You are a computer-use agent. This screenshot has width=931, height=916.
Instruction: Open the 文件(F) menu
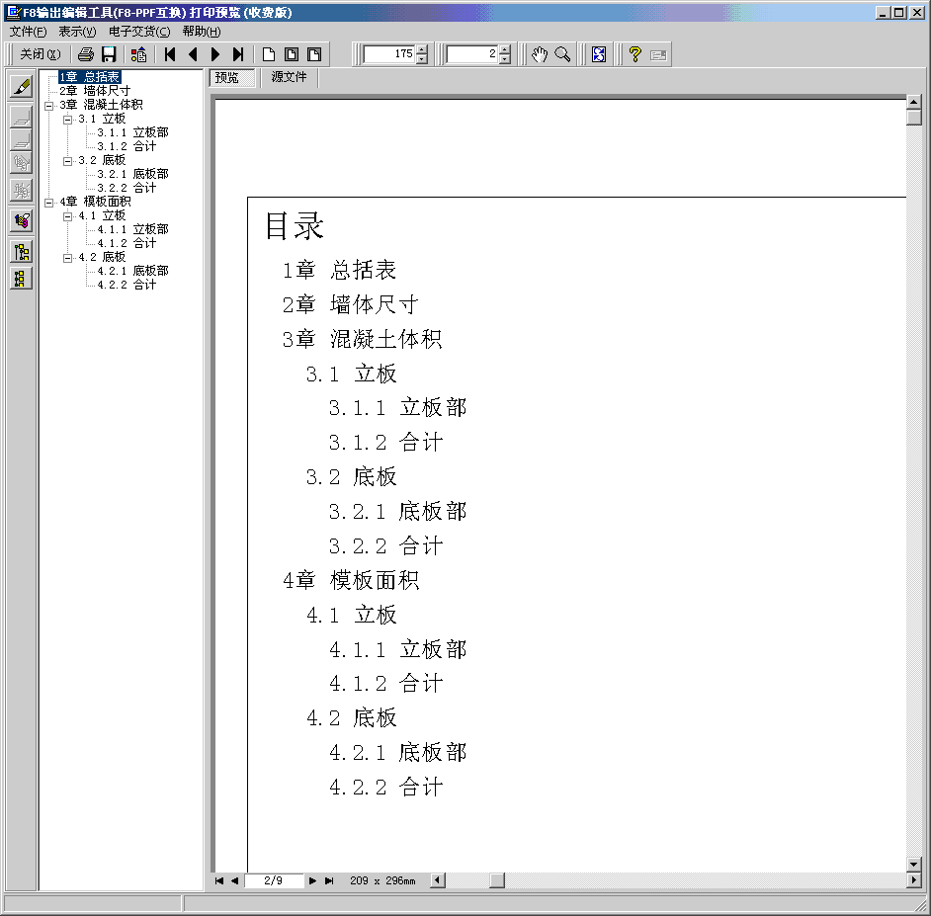(28, 32)
